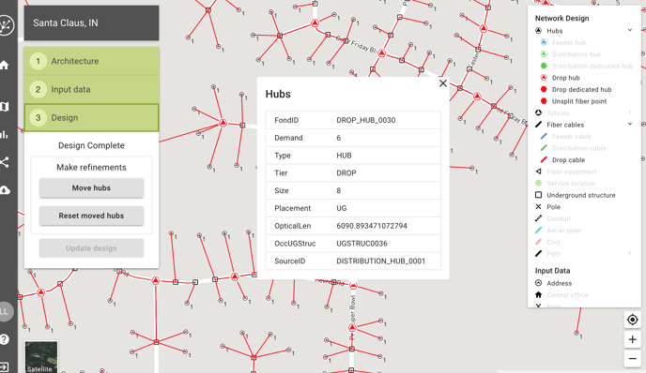Click the Reset moved hubs button
646x373 pixels.
coord(91,216)
